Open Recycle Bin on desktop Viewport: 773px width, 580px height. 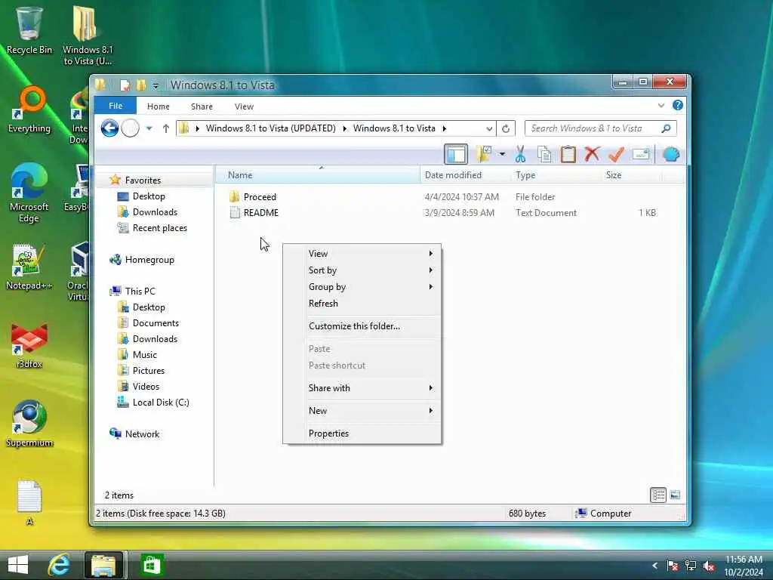[29, 30]
